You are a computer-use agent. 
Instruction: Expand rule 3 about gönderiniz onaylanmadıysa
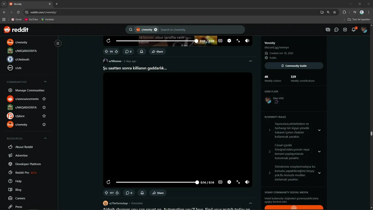(319, 173)
